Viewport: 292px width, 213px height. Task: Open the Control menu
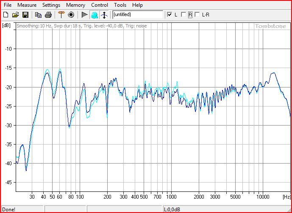pyautogui.click(x=100, y=5)
